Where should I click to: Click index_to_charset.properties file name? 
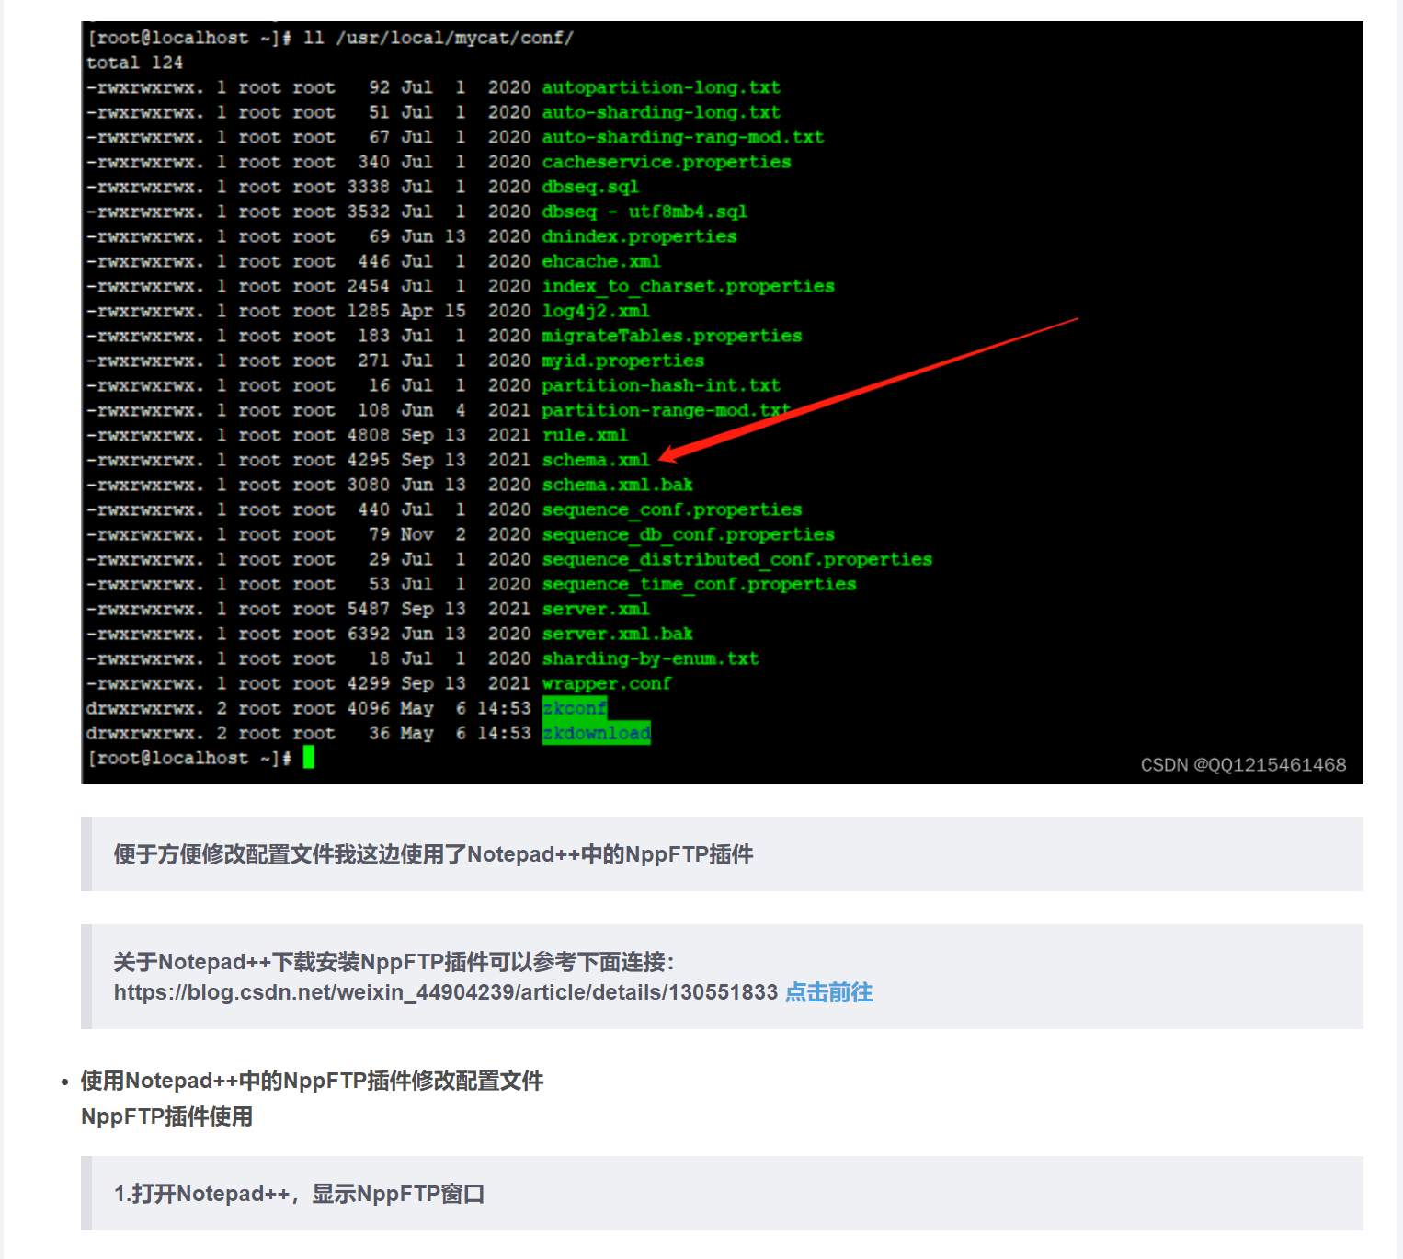tap(689, 286)
